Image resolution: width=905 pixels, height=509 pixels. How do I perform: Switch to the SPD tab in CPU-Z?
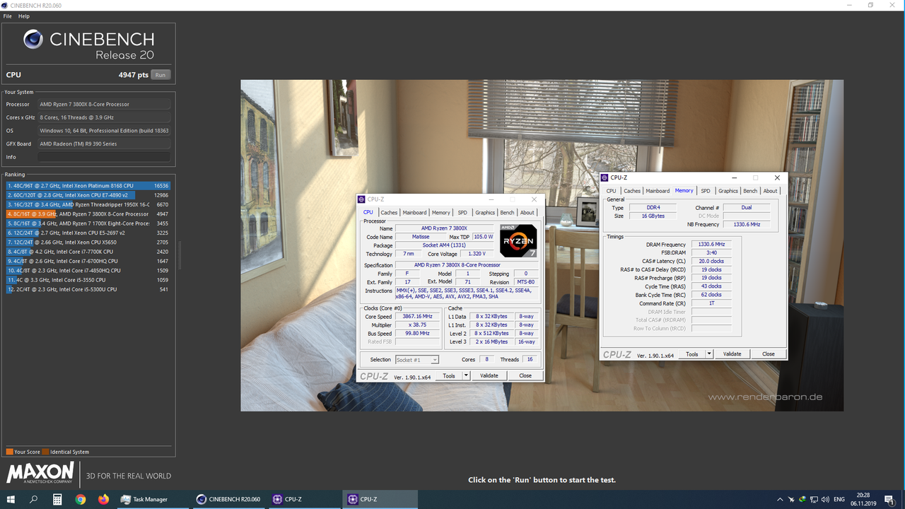[462, 212]
